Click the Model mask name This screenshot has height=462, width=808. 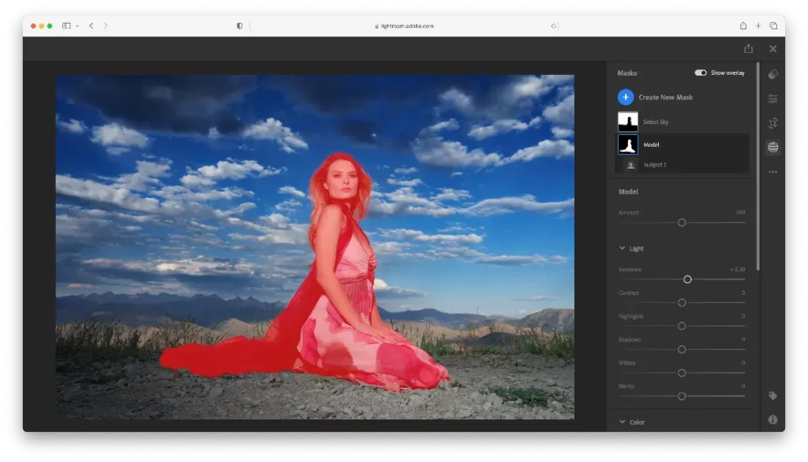[x=651, y=145]
